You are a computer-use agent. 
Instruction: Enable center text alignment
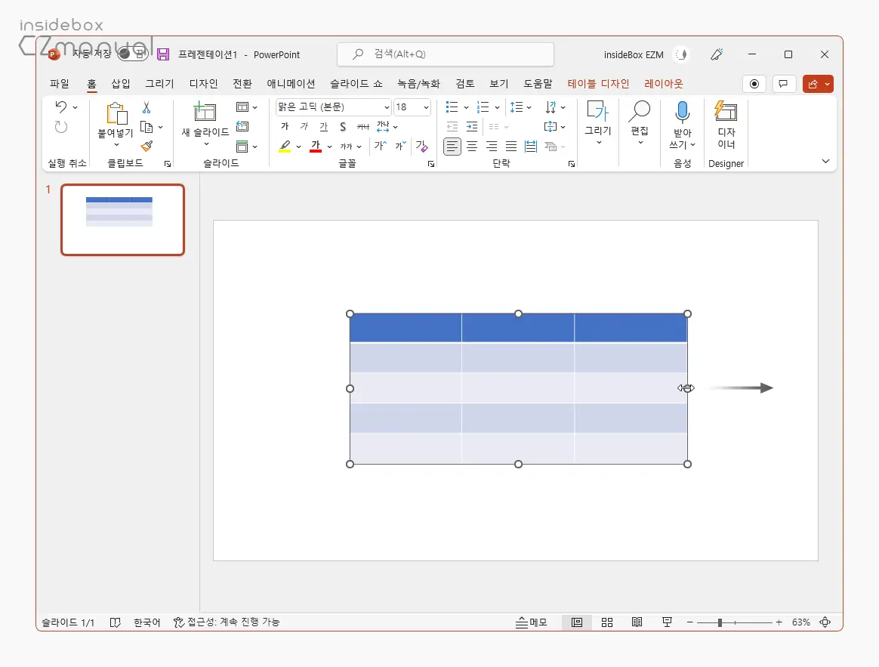(x=472, y=147)
